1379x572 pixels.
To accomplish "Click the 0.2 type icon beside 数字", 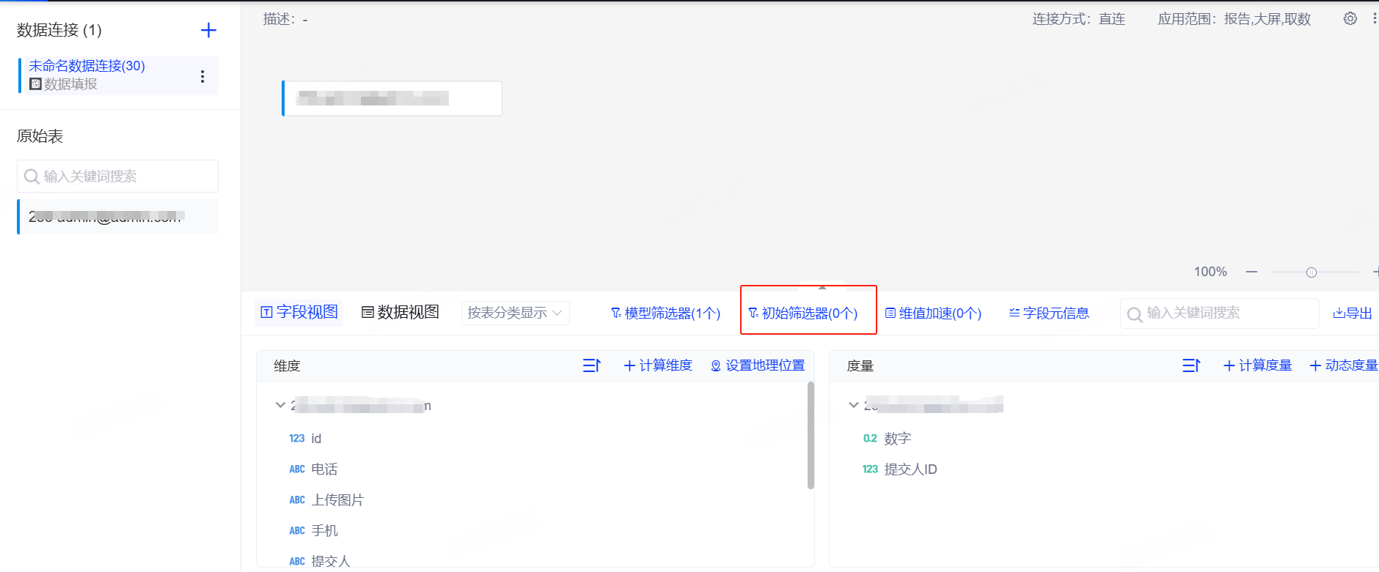I will (870, 439).
